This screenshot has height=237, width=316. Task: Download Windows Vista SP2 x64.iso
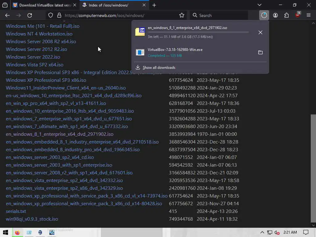click(x=35, y=65)
